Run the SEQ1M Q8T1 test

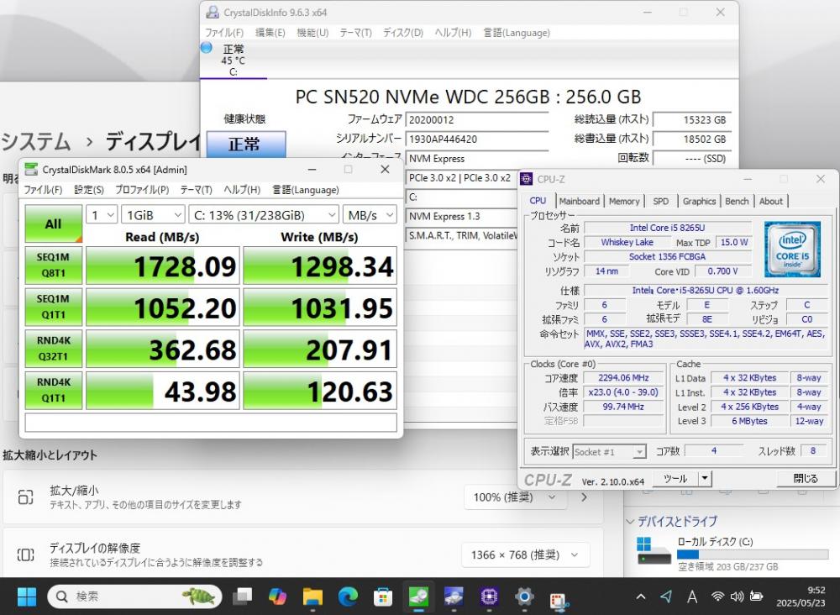[x=53, y=265]
